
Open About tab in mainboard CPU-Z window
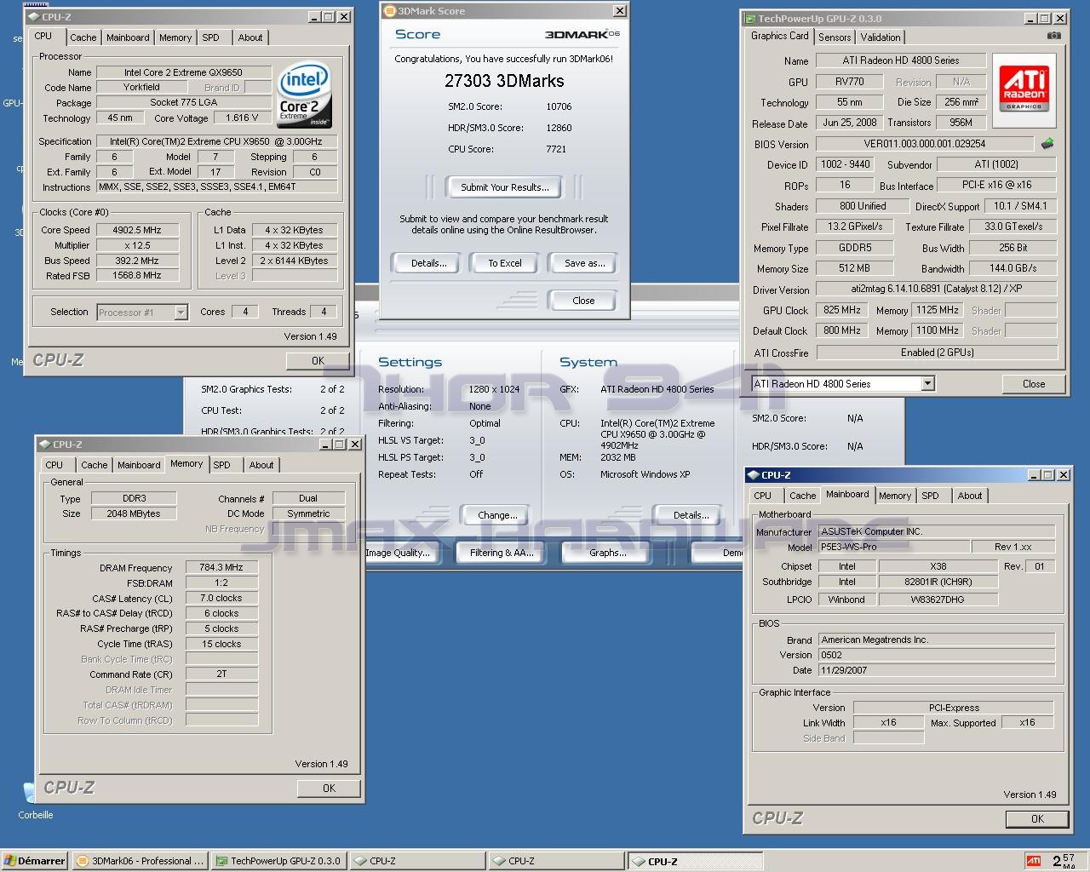point(970,496)
